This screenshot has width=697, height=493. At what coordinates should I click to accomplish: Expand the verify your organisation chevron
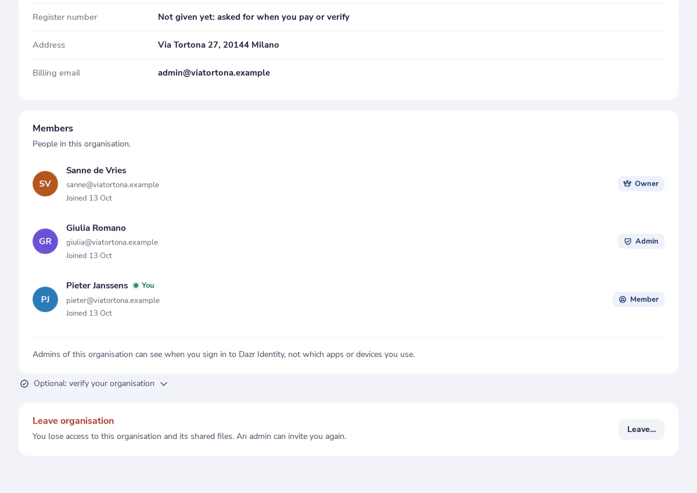click(x=164, y=384)
